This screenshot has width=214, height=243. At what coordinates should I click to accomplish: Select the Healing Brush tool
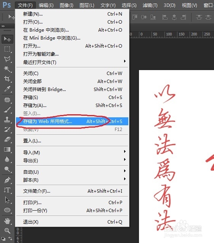point(7,100)
